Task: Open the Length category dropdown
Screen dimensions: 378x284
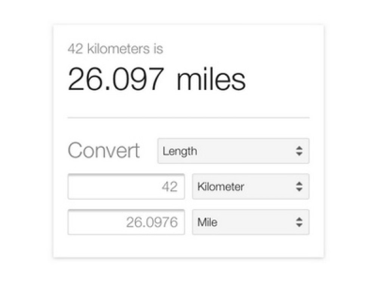Action: click(233, 151)
